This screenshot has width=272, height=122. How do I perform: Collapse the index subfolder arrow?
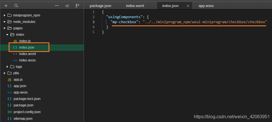[7, 35]
